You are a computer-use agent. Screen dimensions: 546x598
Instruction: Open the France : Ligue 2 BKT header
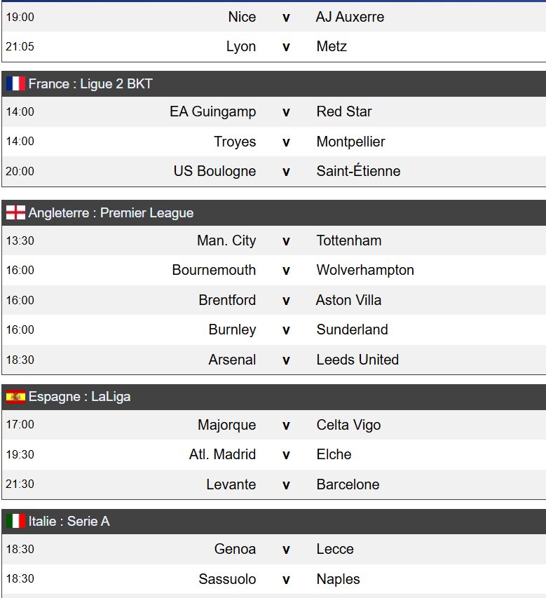click(90, 84)
